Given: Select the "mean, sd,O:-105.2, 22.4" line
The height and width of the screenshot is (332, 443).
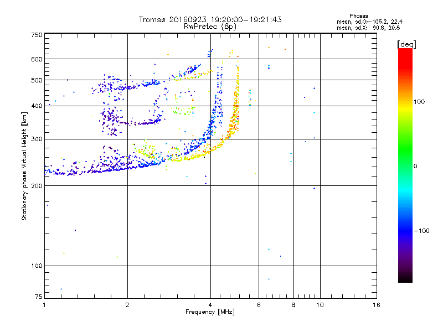Looking at the screenshot, I should pos(369,22).
